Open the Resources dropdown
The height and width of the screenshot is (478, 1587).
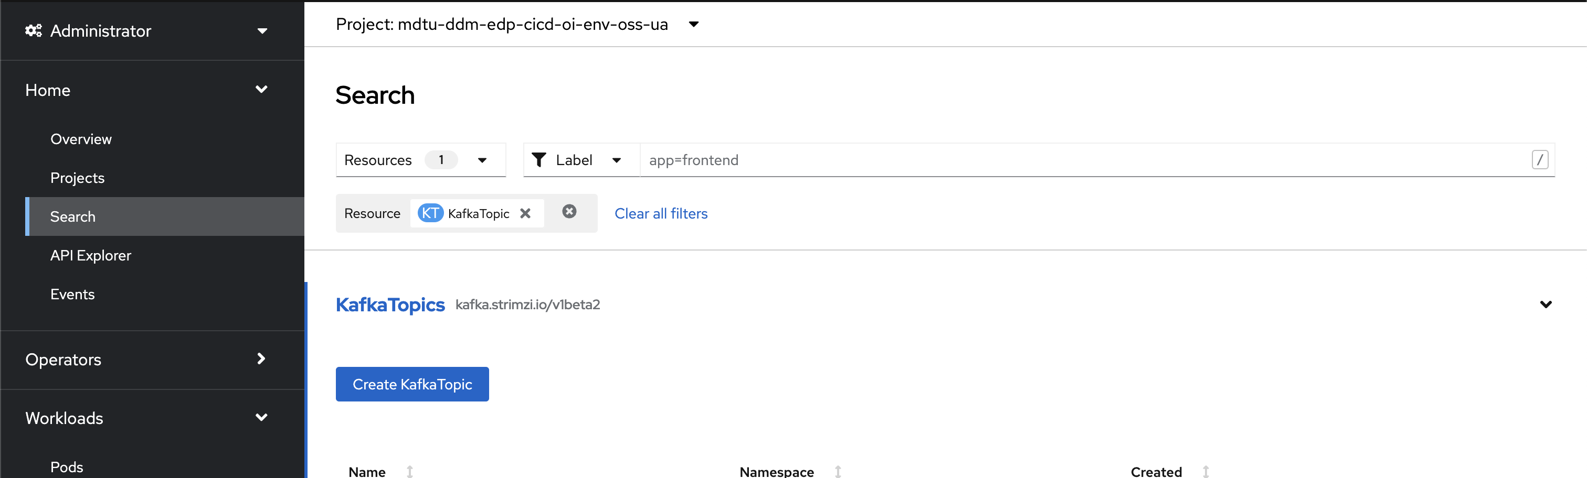pyautogui.click(x=421, y=160)
